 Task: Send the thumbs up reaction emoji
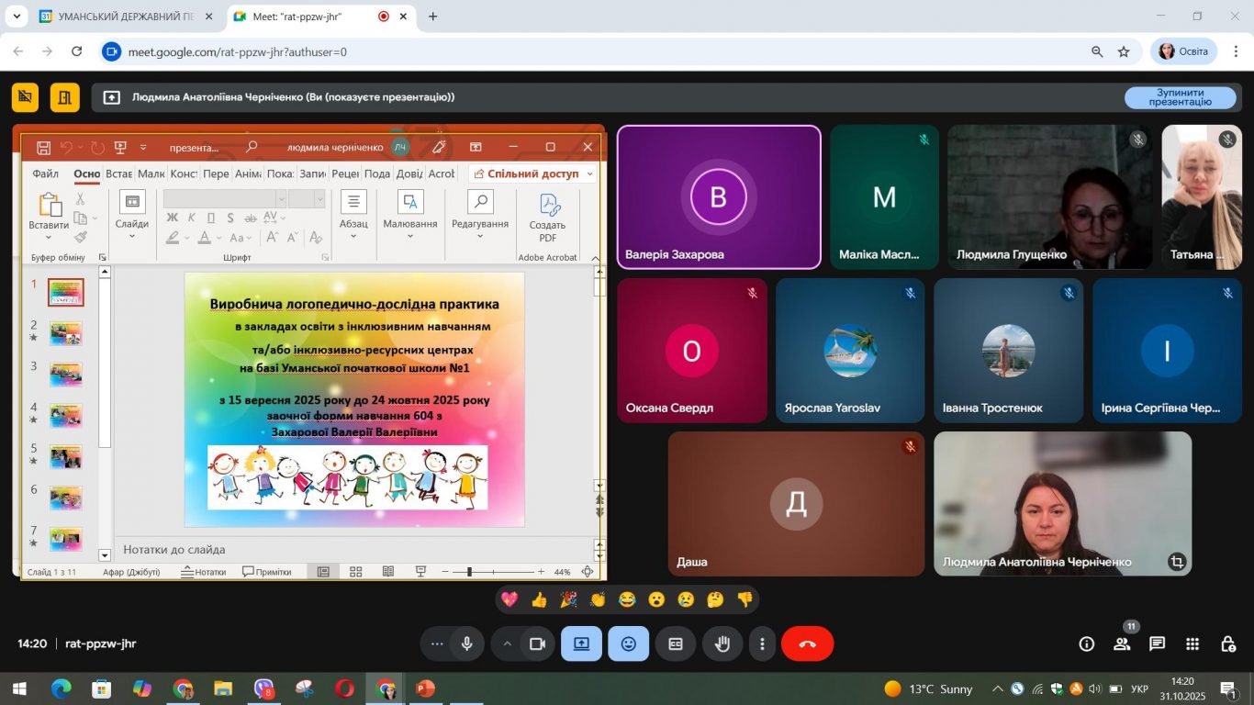click(x=539, y=599)
